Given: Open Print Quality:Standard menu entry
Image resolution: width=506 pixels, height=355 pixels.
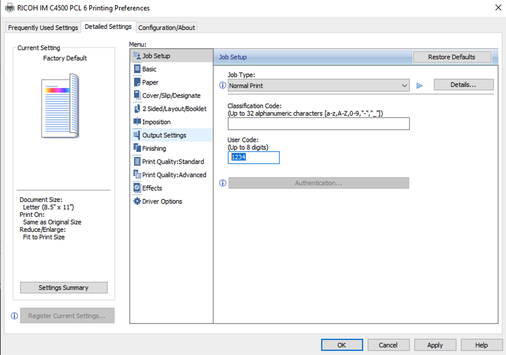Looking at the screenshot, I should (172, 162).
